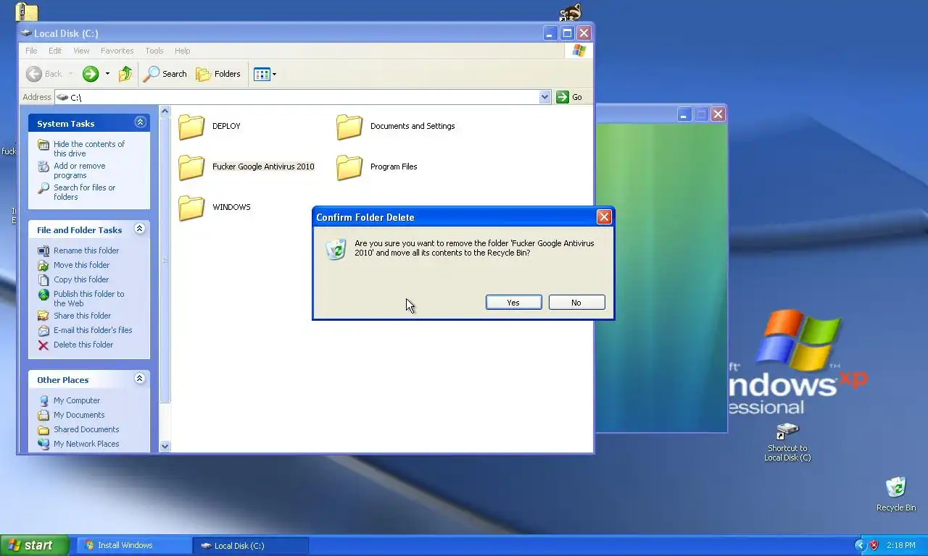The height and width of the screenshot is (556, 928).
Task: Select the Program Files folder icon
Action: tap(349, 167)
